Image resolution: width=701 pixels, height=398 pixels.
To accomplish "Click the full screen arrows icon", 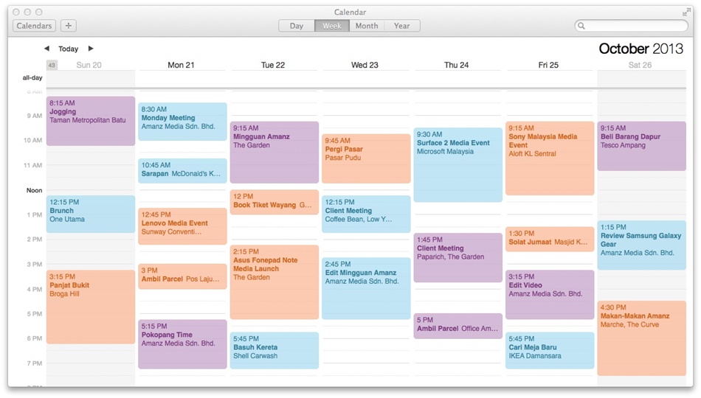I will [686, 13].
